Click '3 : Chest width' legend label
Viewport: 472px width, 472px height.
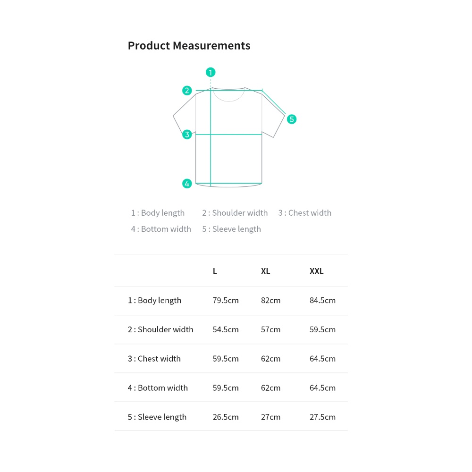(x=304, y=213)
